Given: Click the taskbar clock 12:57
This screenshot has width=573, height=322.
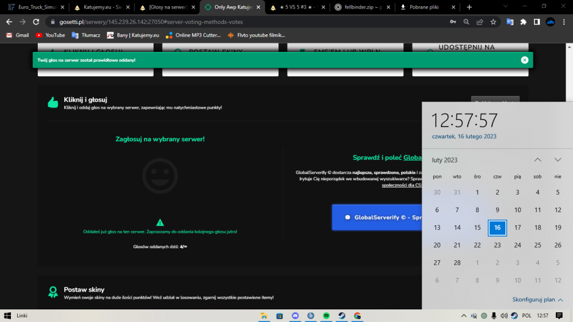Looking at the screenshot, I should point(543,316).
